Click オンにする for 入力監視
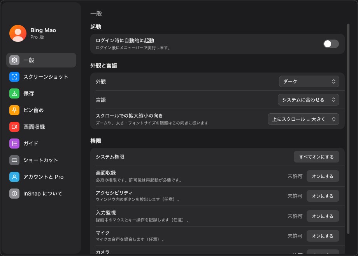This screenshot has width=358, height=256. [323, 216]
